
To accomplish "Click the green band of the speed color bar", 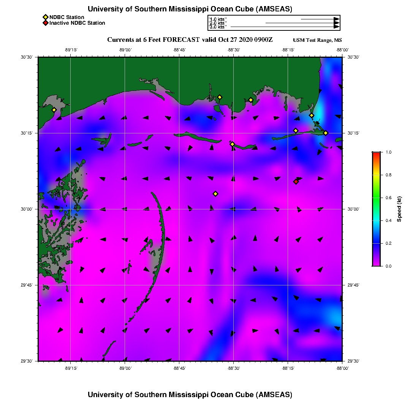I will coord(376,198).
